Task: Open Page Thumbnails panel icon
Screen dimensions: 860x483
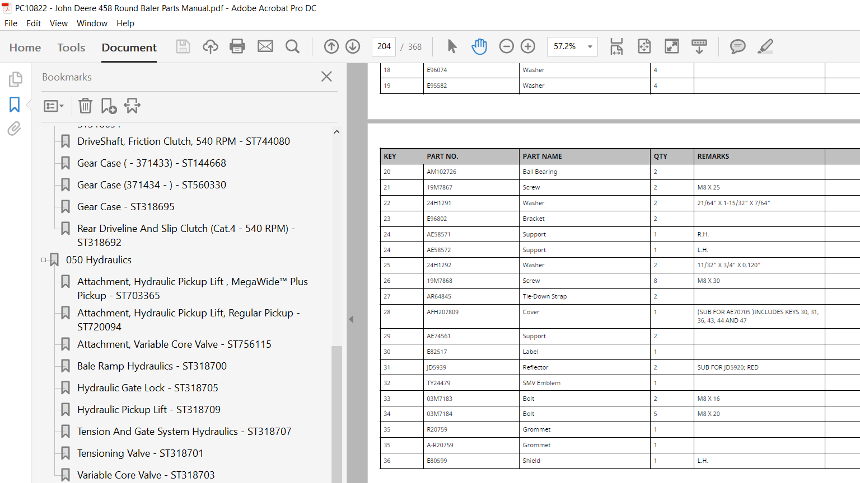Action: point(15,79)
